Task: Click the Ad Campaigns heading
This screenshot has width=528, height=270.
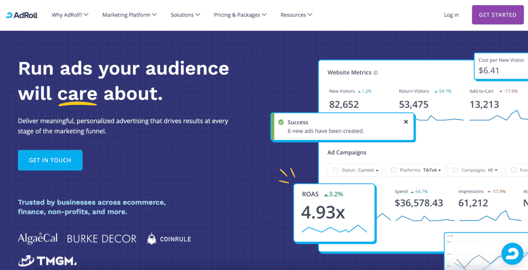Action: pos(347,152)
